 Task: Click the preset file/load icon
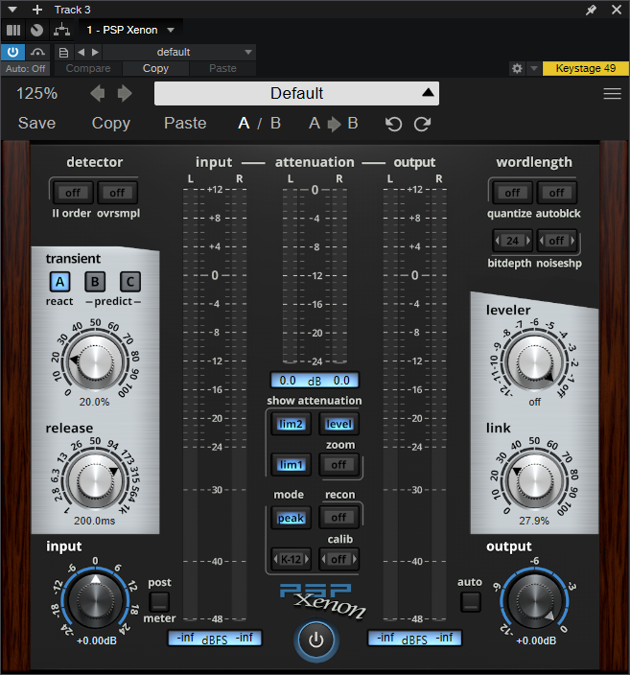tap(63, 53)
